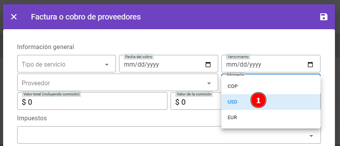Click the save floppy disk icon
340x146 pixels.
pos(324,17)
